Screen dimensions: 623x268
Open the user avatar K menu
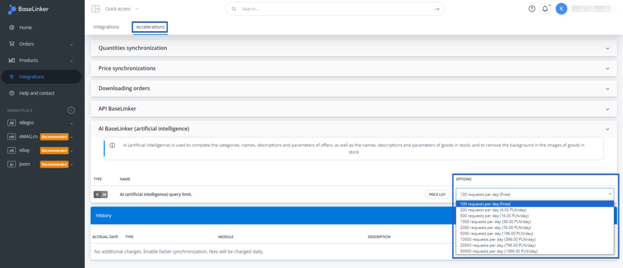[x=561, y=9]
